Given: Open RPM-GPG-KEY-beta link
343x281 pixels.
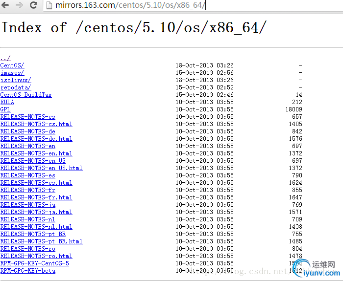Looking at the screenshot, I should [x=28, y=271].
